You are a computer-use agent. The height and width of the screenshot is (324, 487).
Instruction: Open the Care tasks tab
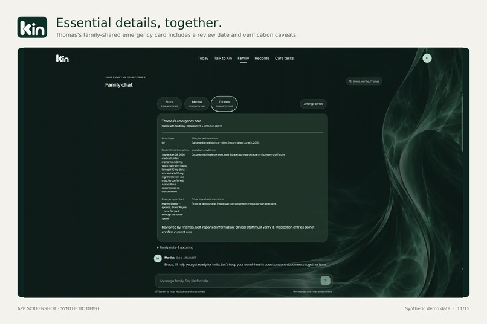point(284,58)
